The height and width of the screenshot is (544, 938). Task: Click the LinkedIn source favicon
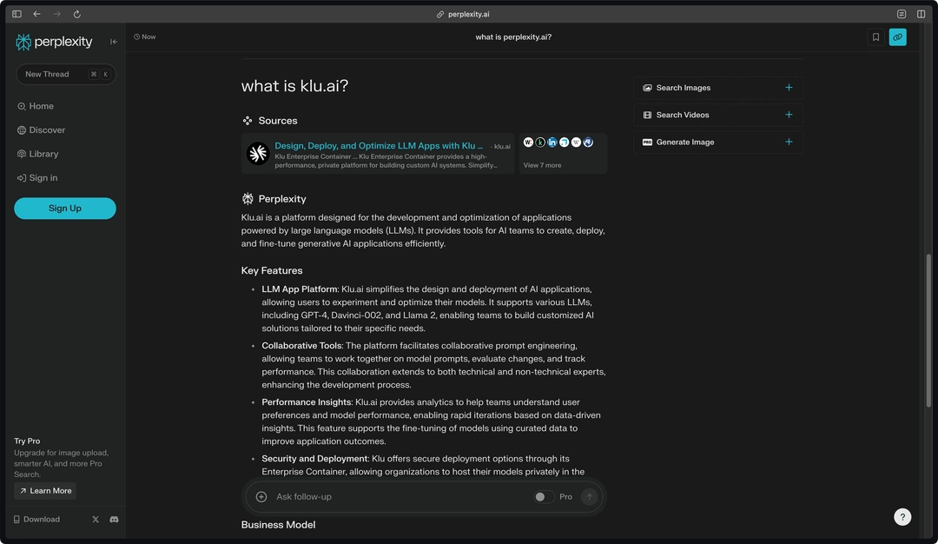tap(552, 141)
